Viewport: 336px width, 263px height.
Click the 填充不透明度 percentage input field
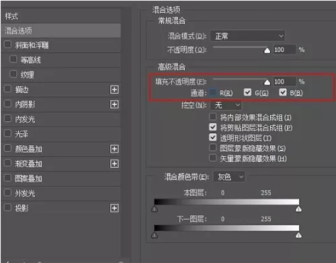(x=284, y=81)
